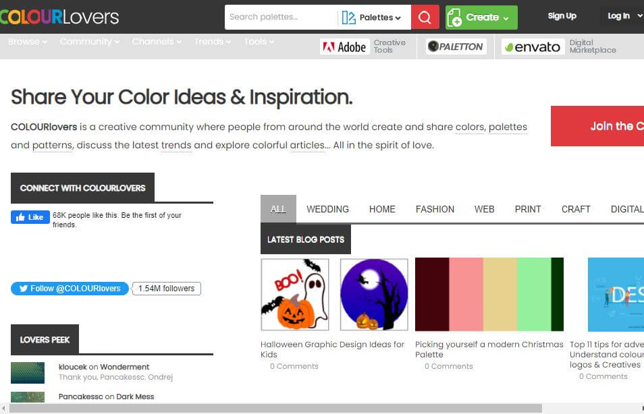Expand the Browse menu
This screenshot has height=414, width=644.
tap(28, 42)
